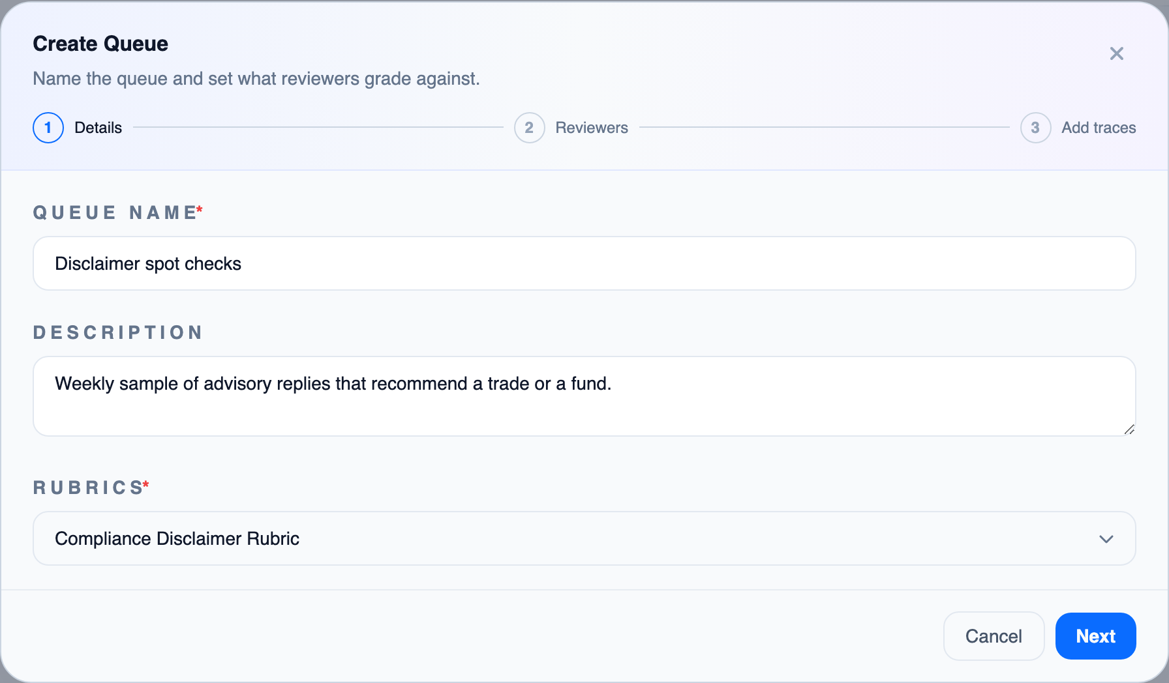The image size is (1169, 683).
Task: Proceed with the Next button
Action: tap(1095, 636)
